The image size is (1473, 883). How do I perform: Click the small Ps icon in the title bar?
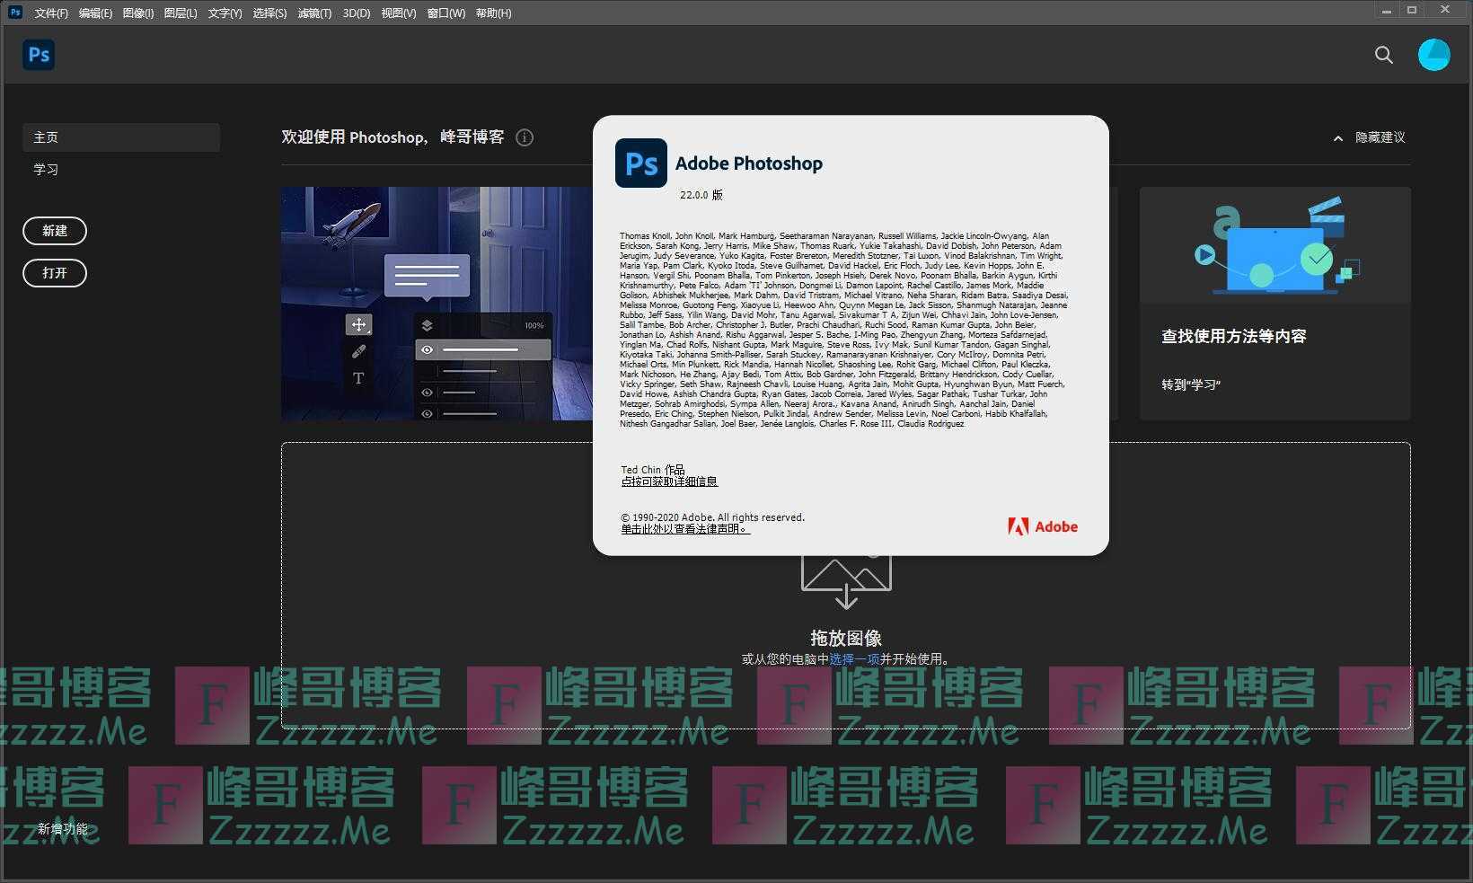(15, 12)
